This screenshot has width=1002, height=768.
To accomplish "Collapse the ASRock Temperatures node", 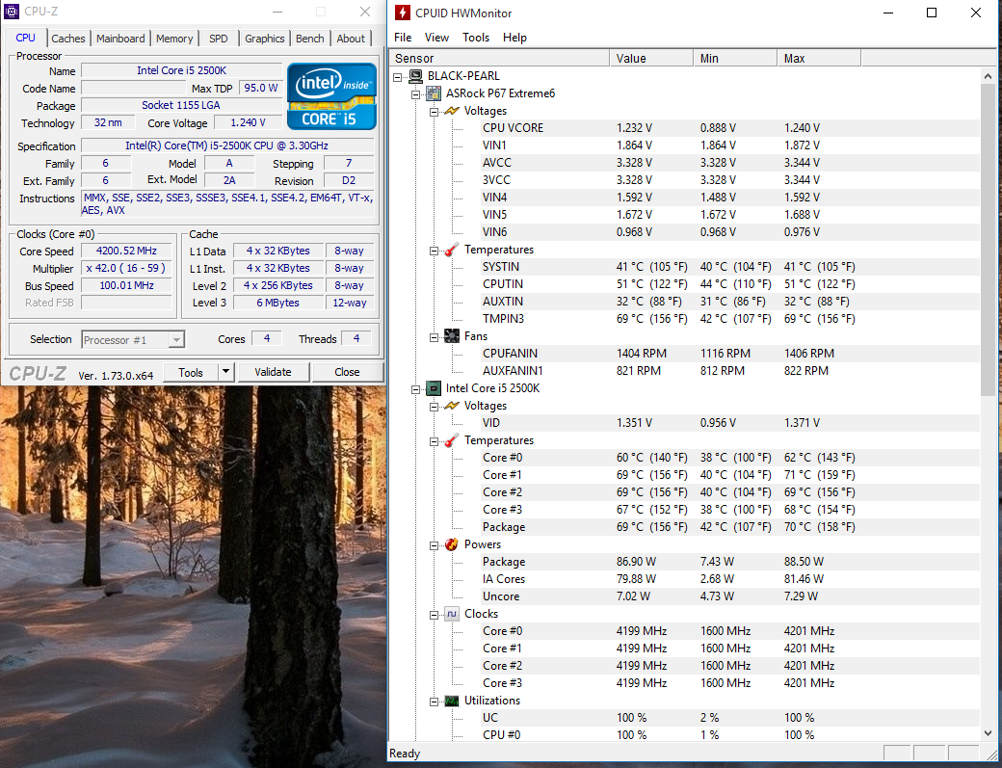I will pyautogui.click(x=434, y=251).
